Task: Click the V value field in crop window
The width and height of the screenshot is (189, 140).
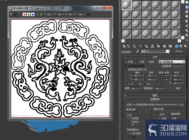Action: pos(59,14)
